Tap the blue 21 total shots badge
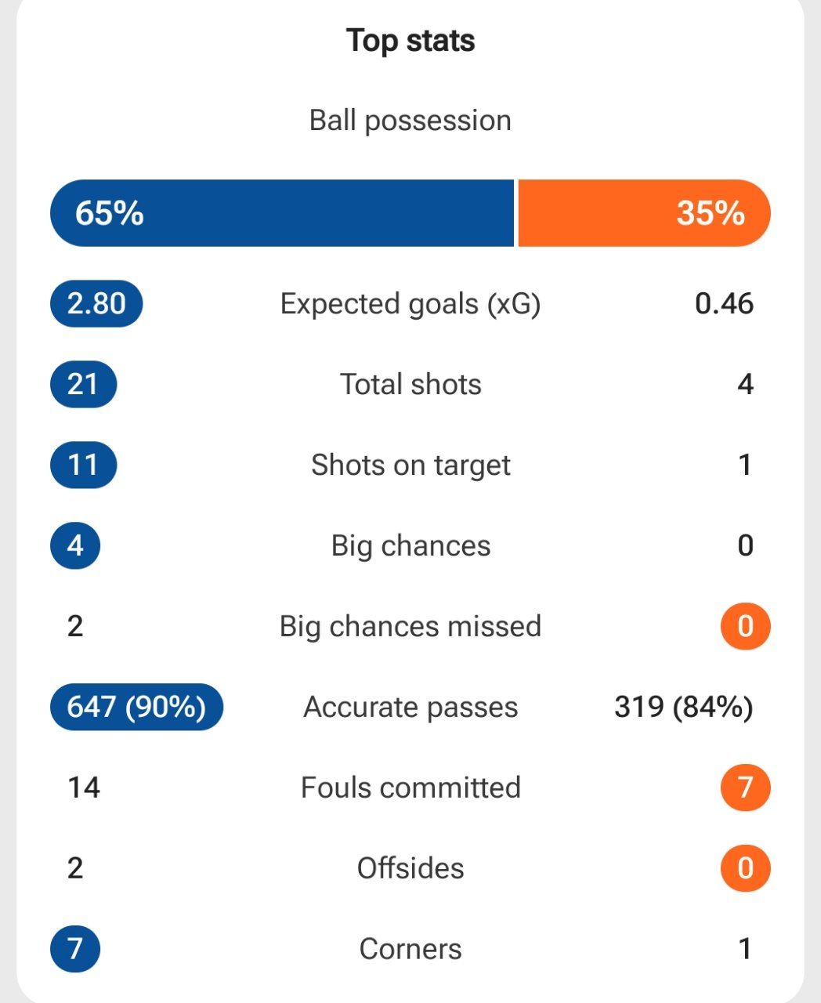821x1003 pixels. (83, 384)
